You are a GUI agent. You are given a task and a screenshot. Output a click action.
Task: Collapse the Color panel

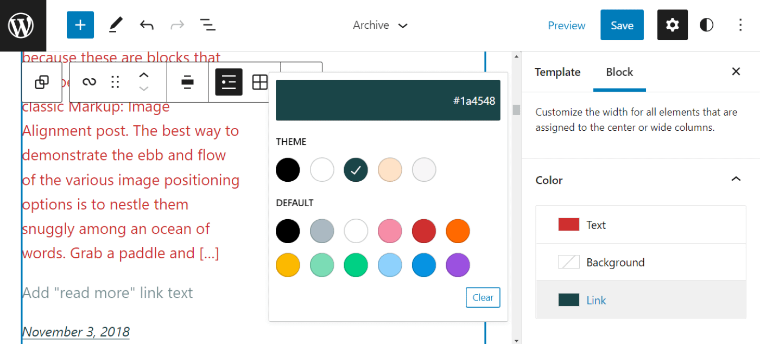(x=736, y=179)
